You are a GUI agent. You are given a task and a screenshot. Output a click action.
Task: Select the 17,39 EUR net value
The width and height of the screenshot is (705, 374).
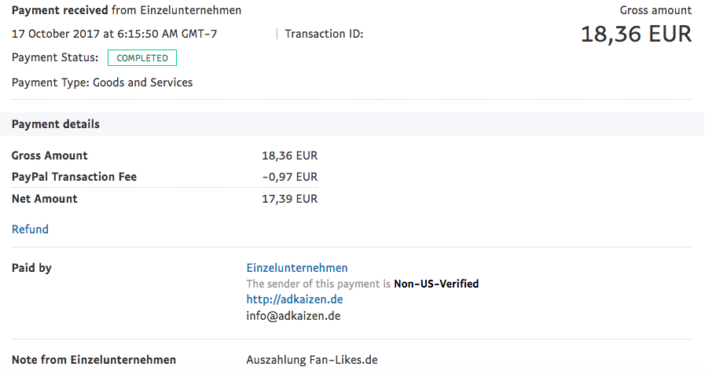(289, 199)
